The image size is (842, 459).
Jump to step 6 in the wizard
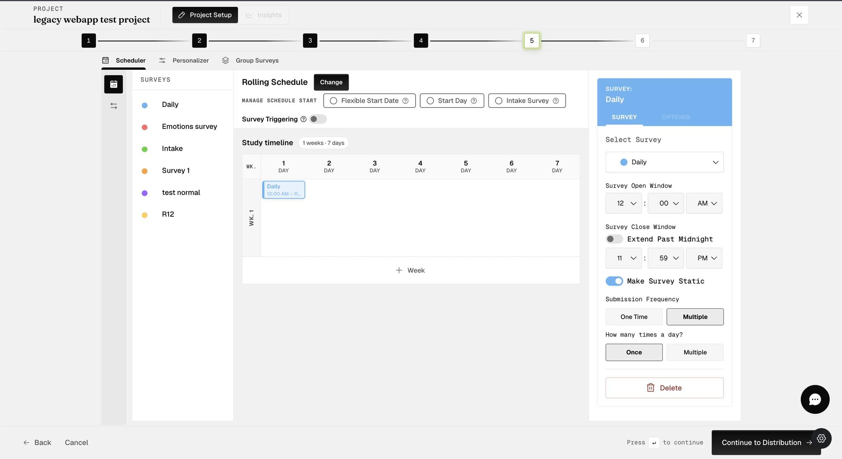point(642,41)
